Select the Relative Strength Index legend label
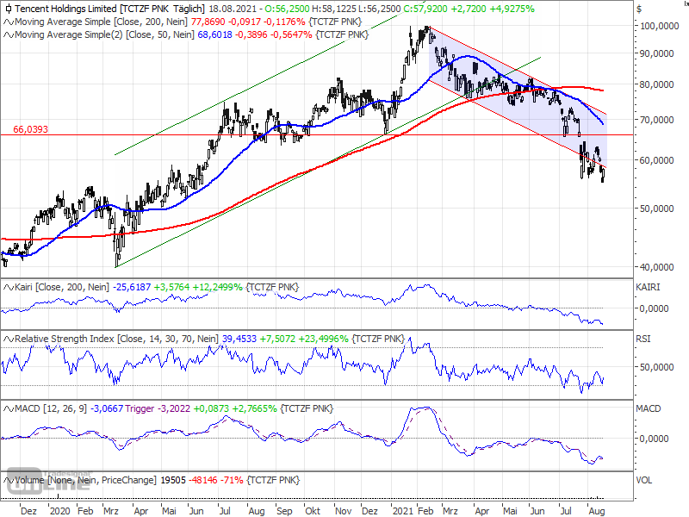Screen dimensions: 689x517 [116, 339]
